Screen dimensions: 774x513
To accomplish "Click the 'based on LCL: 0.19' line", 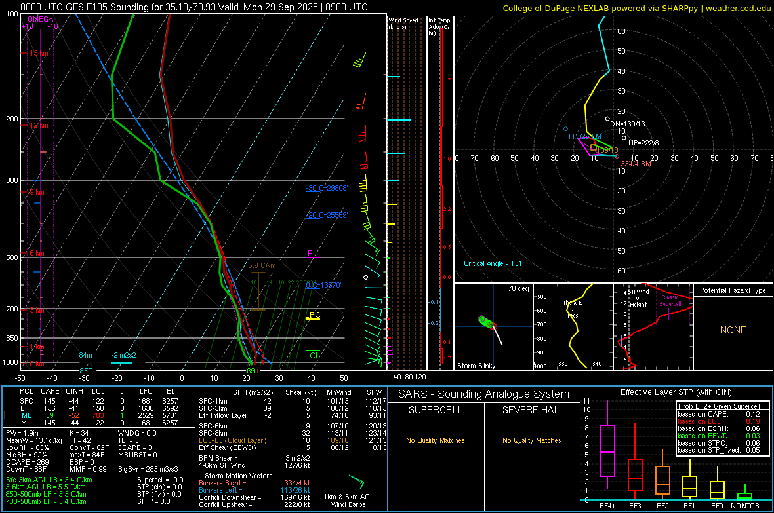I will pyautogui.click(x=719, y=421).
